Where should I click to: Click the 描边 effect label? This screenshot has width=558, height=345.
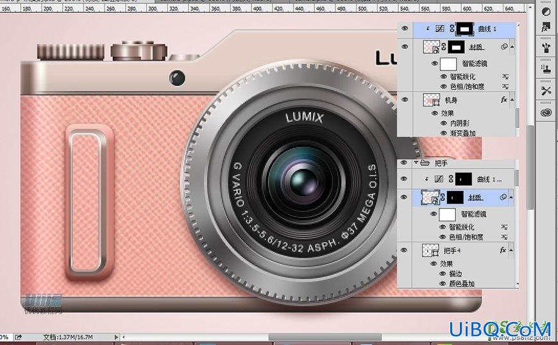click(455, 274)
